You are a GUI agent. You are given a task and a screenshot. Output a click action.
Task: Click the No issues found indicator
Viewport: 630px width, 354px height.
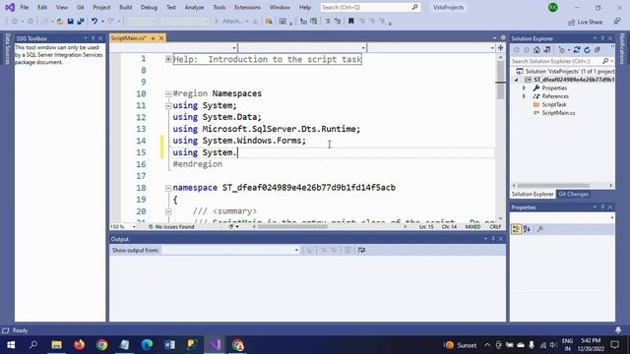171,227
